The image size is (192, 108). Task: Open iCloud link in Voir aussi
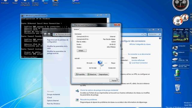click(x=49, y=97)
